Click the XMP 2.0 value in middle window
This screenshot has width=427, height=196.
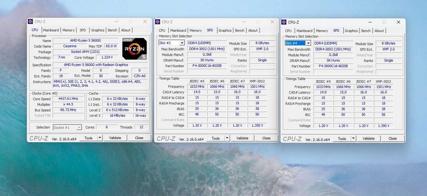point(263,49)
